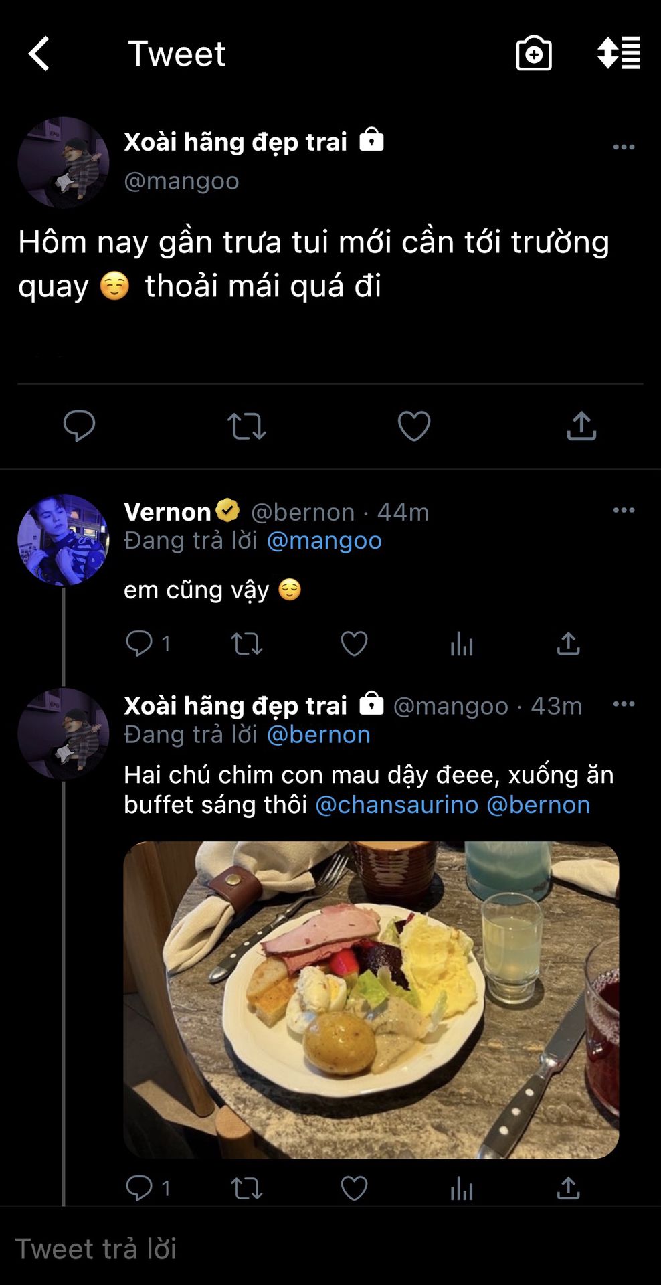Image resolution: width=661 pixels, height=1285 pixels.
Task: Retweet Vernon's reply
Action: (246, 644)
